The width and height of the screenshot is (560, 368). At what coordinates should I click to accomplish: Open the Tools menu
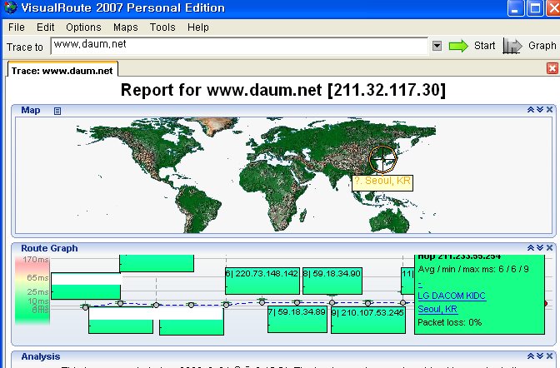[x=162, y=27]
